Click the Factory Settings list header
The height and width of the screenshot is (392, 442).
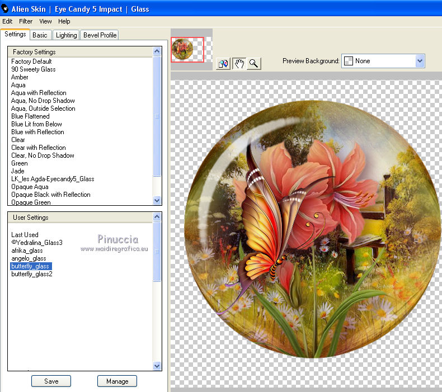coord(81,52)
